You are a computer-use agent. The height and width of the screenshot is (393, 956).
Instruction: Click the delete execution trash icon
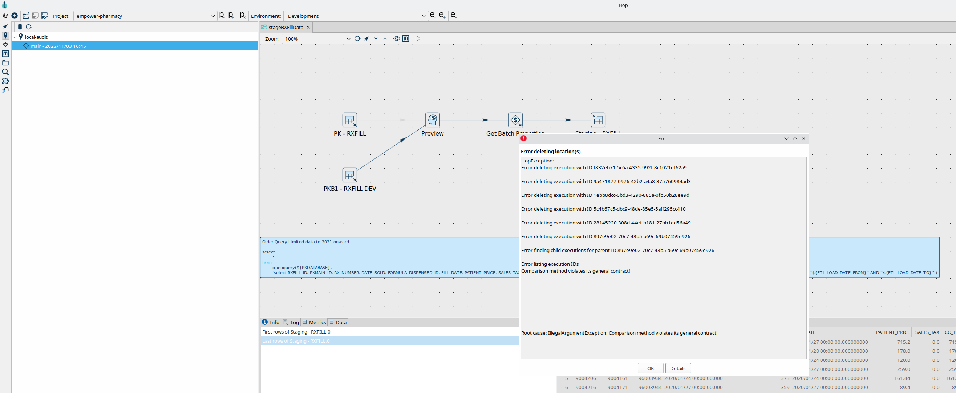tap(20, 27)
